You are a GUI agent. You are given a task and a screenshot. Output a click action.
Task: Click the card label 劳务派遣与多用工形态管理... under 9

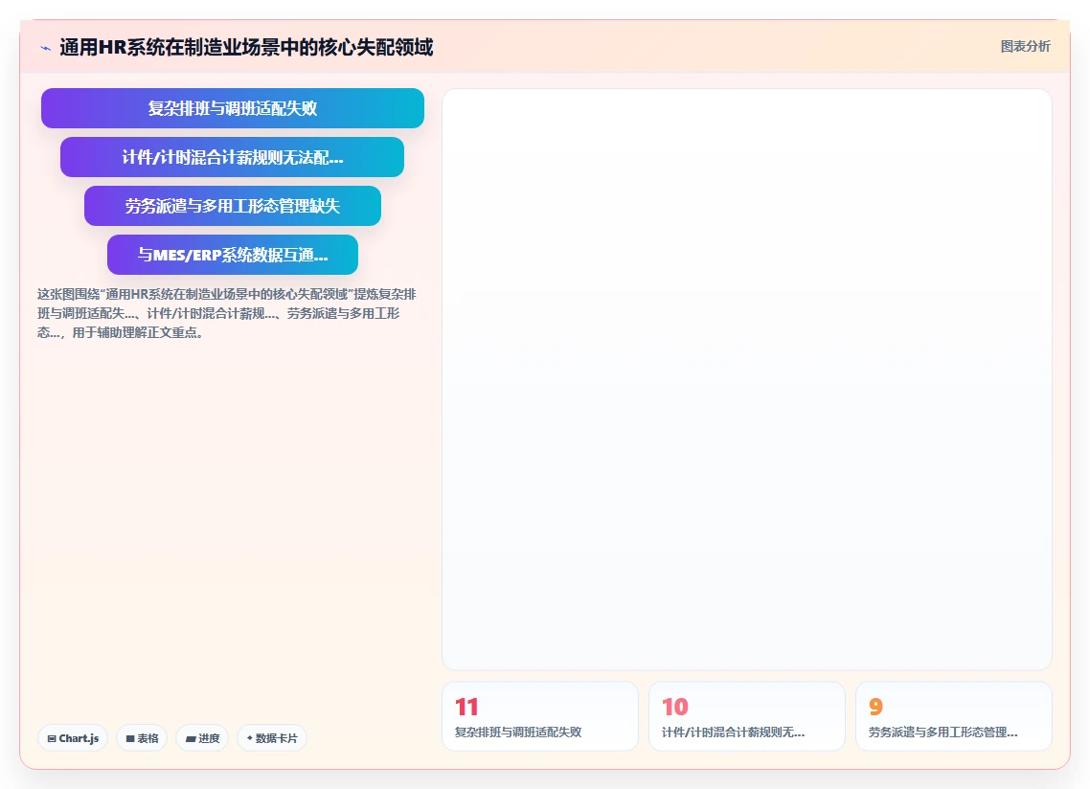(942, 732)
